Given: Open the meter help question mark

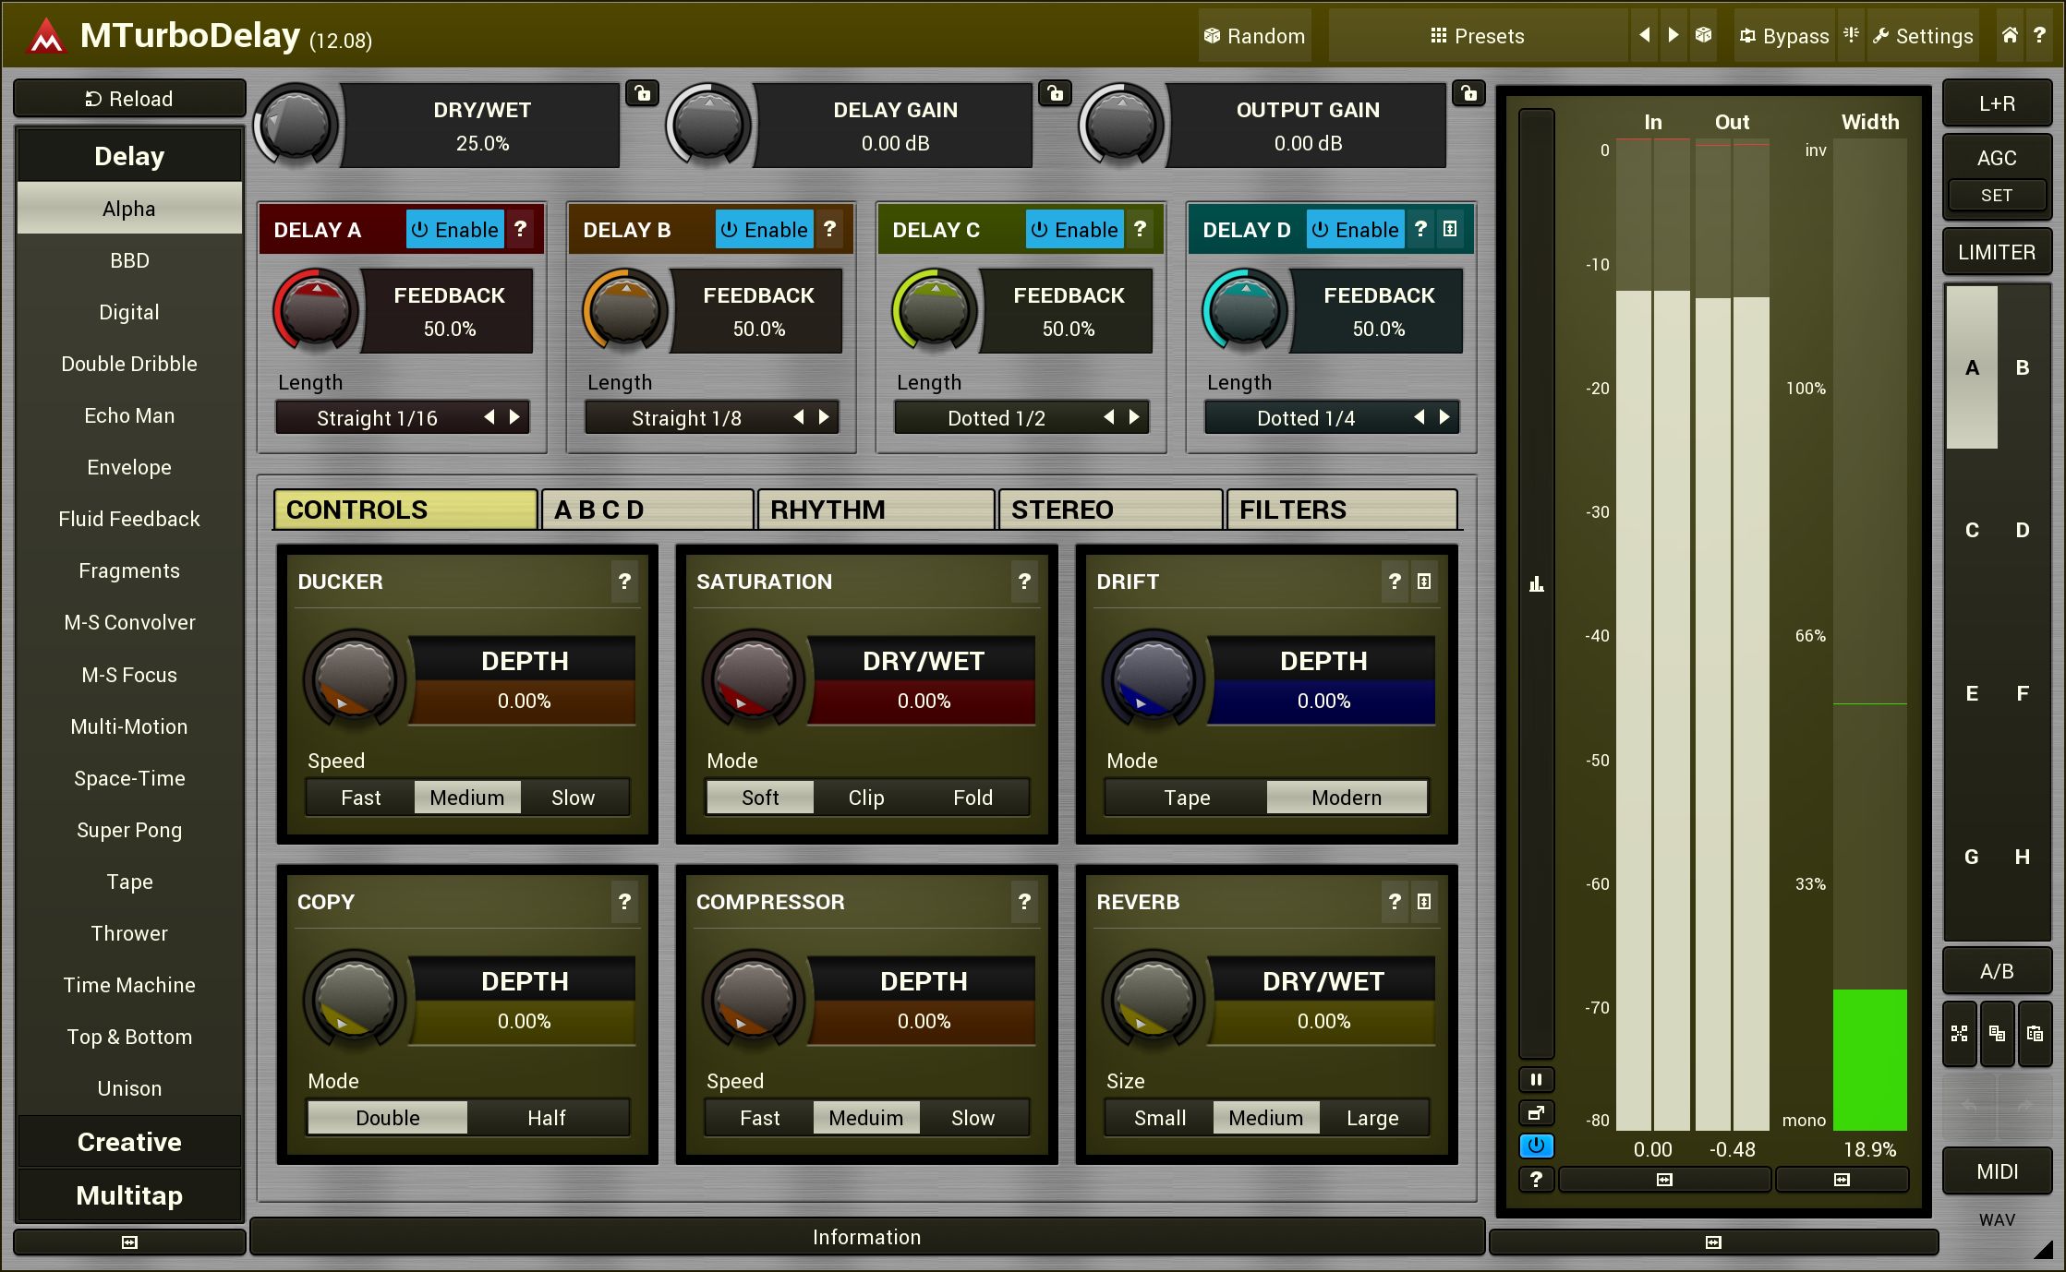Looking at the screenshot, I should point(1536,1179).
